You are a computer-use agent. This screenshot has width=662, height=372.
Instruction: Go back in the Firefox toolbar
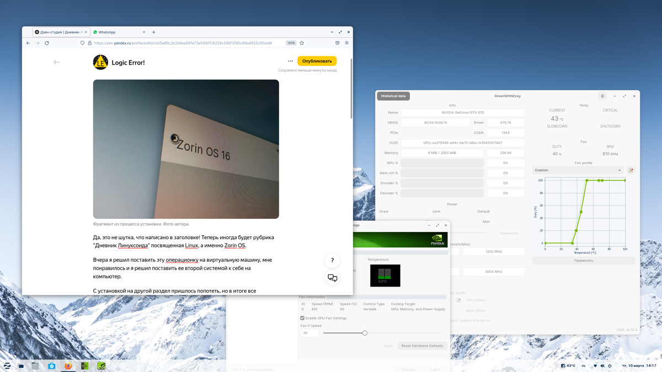[28, 43]
